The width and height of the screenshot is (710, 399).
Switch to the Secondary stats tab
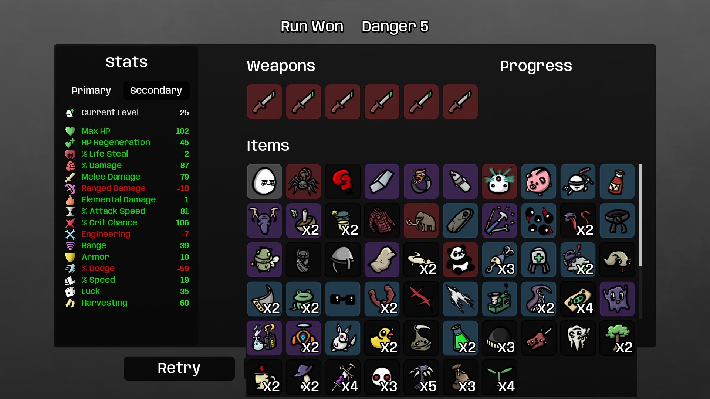click(156, 91)
